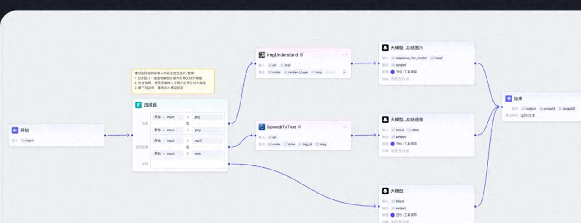Open the imgUnderstand node's more options menu
This screenshot has width=581, height=223.
[x=345, y=55]
